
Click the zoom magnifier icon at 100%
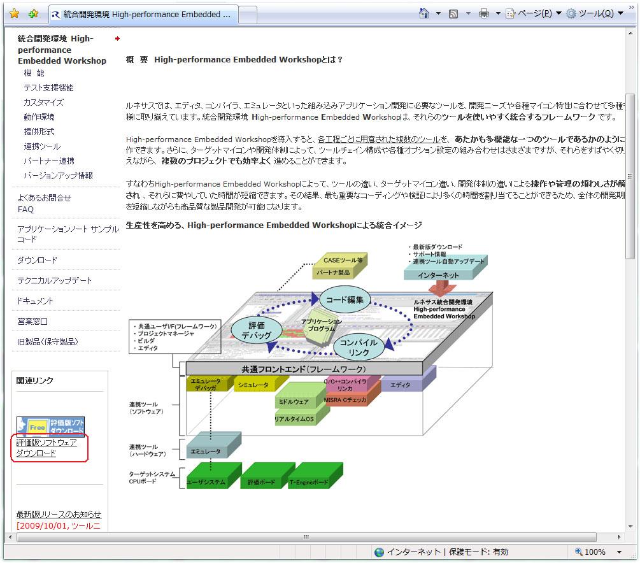579,552
